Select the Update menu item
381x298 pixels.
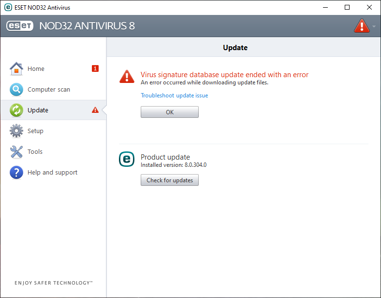(x=54, y=110)
